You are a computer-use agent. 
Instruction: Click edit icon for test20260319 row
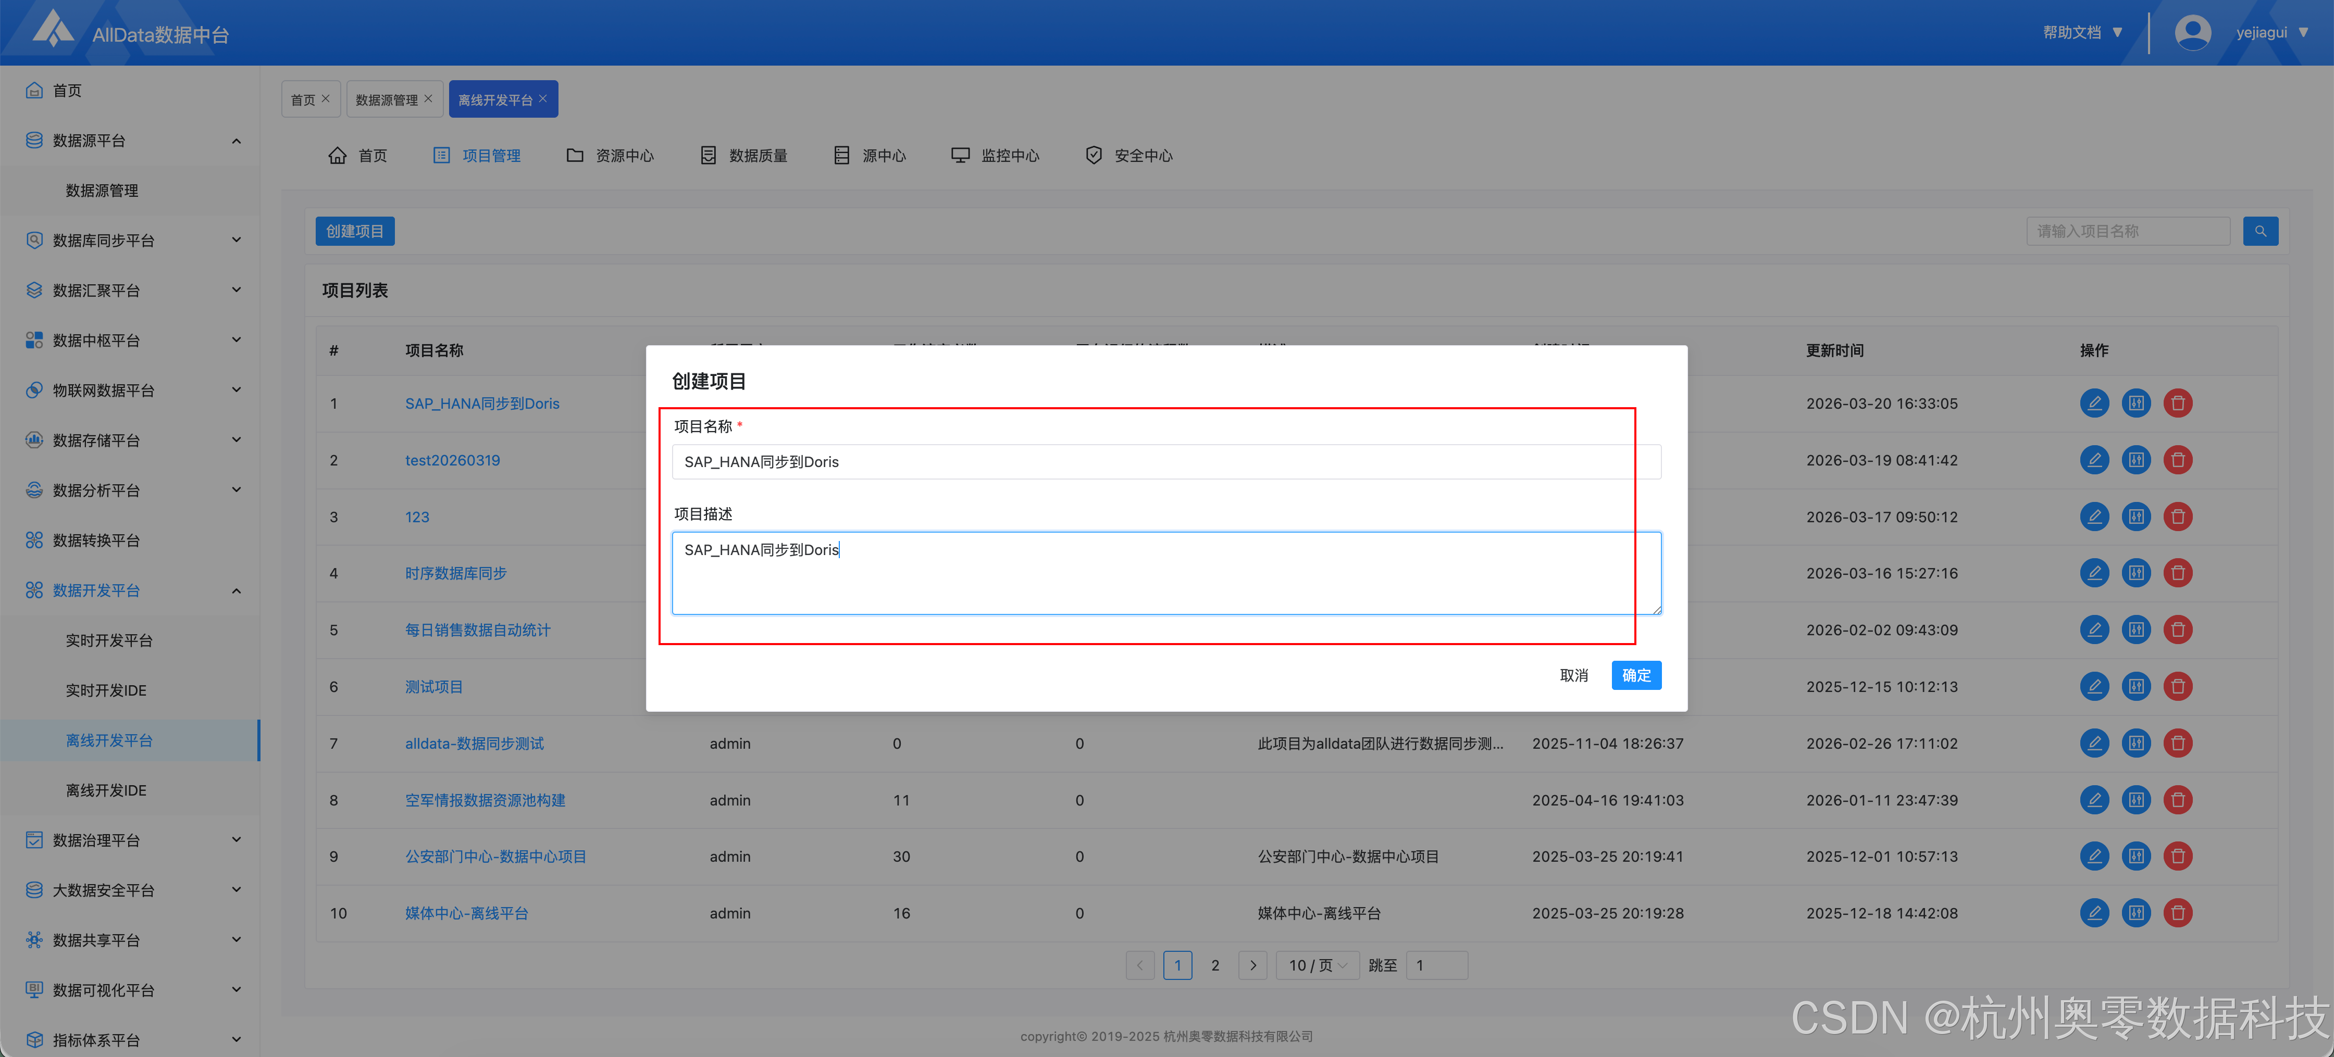tap(2094, 460)
